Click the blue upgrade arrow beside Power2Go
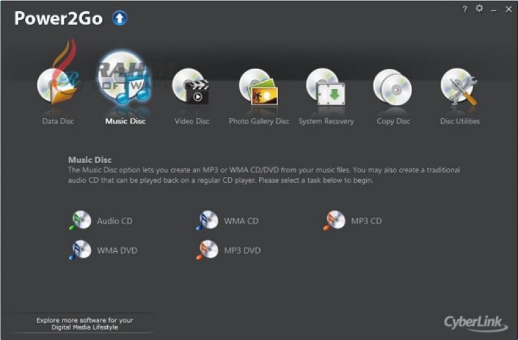 pos(120,18)
